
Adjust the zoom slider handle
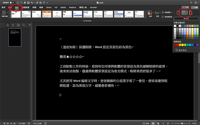click(x=182, y=123)
